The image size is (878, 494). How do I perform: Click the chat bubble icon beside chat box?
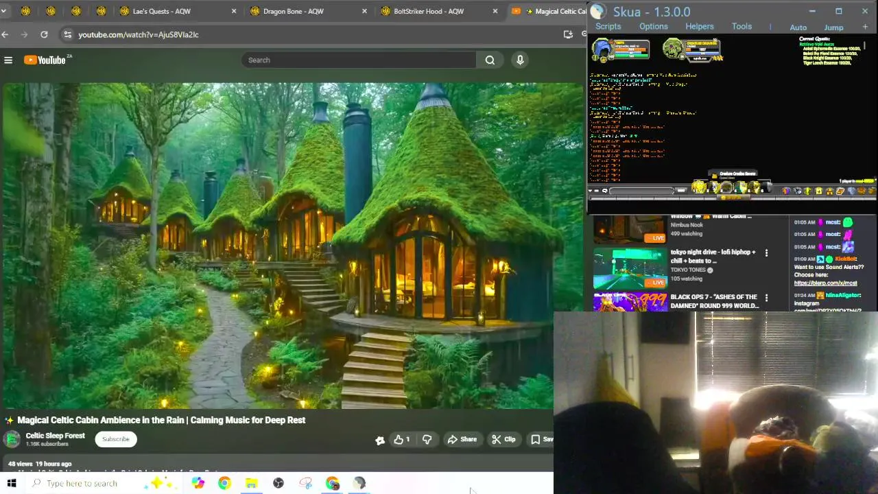coord(604,190)
